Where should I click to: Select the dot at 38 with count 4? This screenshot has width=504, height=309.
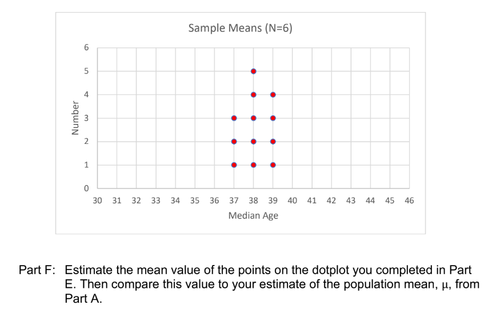point(253,95)
